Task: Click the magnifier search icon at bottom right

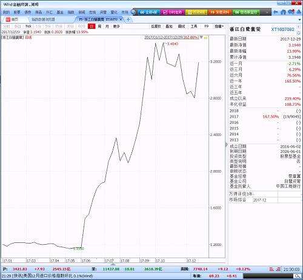Action: click(x=297, y=276)
